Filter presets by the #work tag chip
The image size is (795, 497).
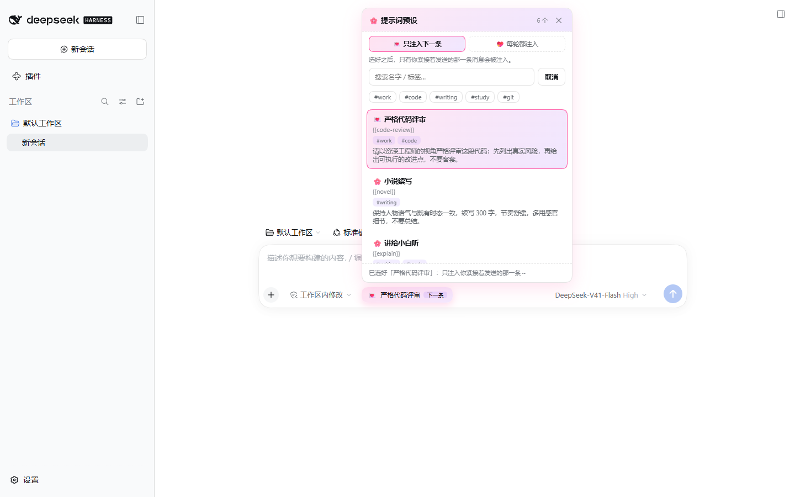coord(383,97)
